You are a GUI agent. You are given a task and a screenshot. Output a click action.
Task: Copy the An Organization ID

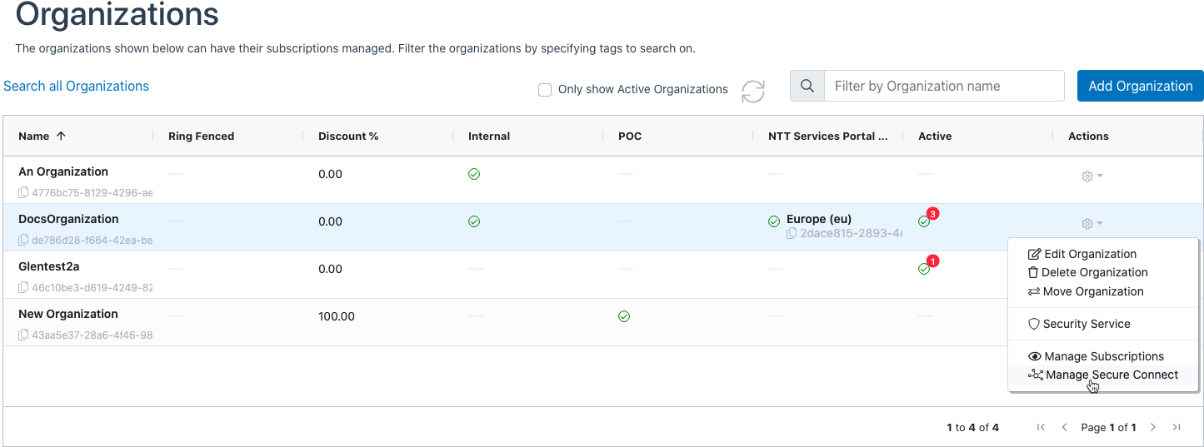tap(23, 193)
